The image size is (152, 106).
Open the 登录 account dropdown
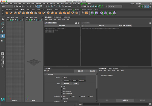[x=115, y=6]
